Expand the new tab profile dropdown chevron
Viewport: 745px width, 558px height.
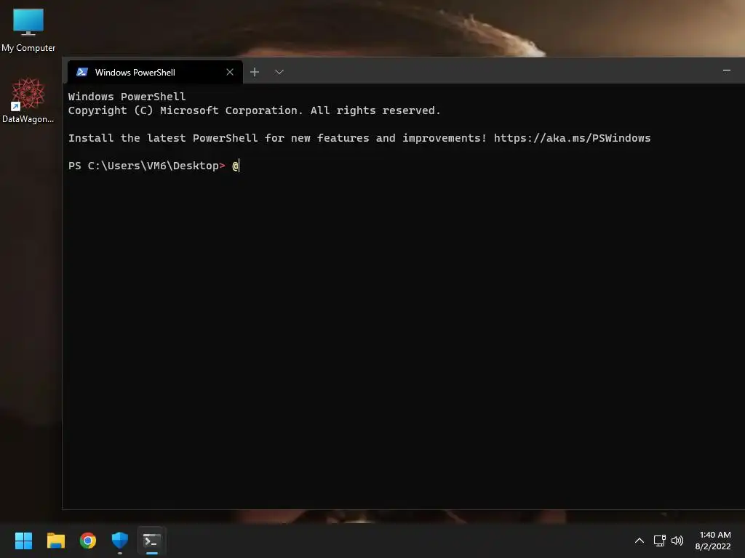279,72
